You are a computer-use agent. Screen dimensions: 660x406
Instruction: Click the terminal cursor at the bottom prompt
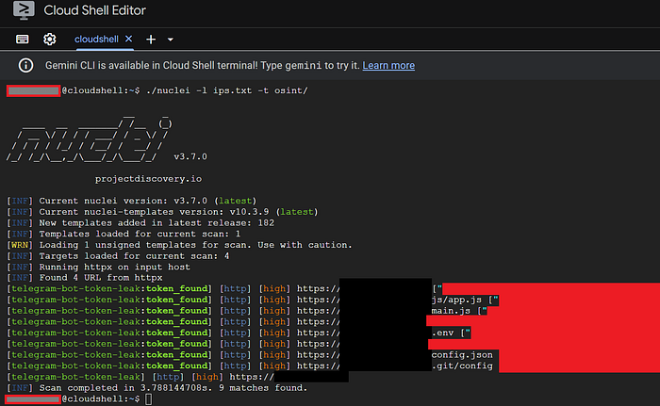coord(149,398)
